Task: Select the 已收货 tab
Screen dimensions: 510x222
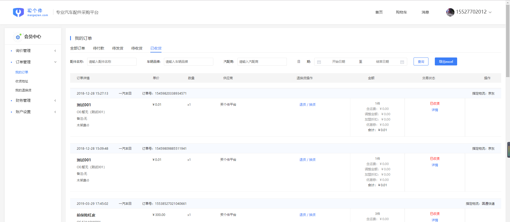Action: (156, 48)
